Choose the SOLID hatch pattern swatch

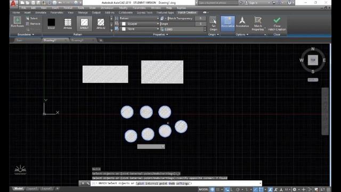[x=51, y=23]
